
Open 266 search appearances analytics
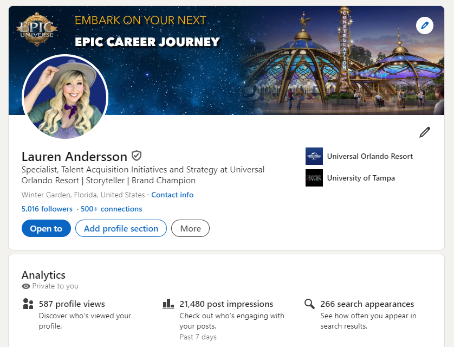tap(367, 304)
